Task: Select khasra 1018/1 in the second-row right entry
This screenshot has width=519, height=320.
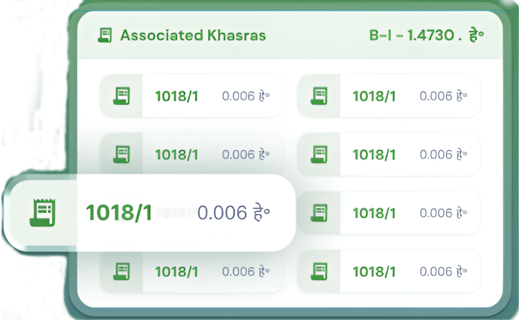Action: pos(375,154)
